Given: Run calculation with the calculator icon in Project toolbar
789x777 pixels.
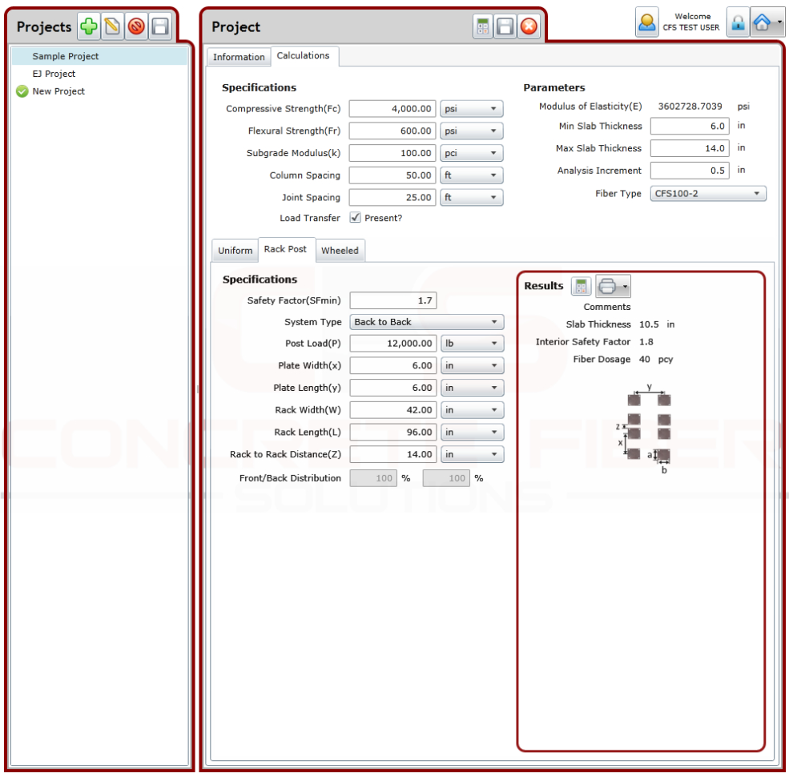Looking at the screenshot, I should click(x=482, y=26).
